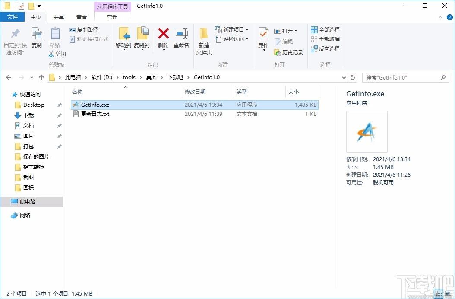
Task: Click the Rename (重命名) icon
Action: pyautogui.click(x=182, y=33)
